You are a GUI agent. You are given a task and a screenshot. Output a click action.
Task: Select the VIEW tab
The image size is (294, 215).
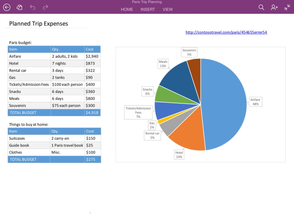coord(168,9)
